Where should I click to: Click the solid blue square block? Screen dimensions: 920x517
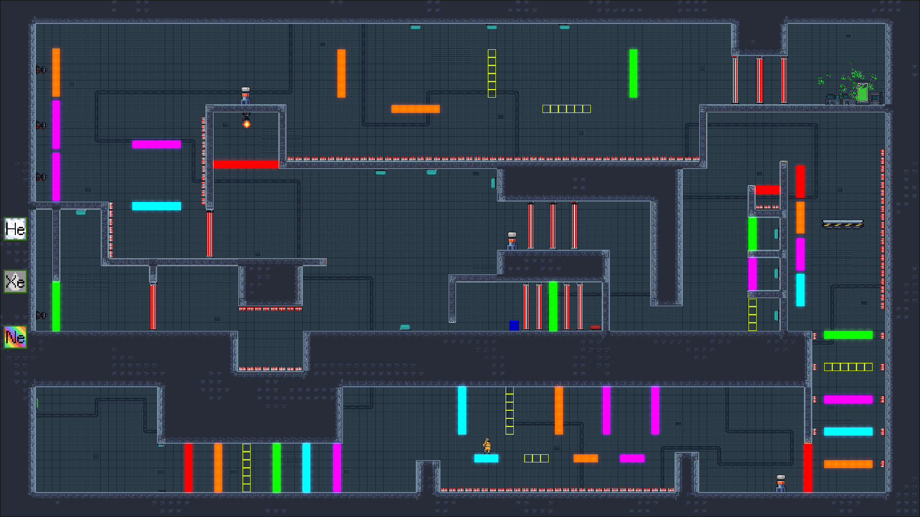[x=514, y=326]
